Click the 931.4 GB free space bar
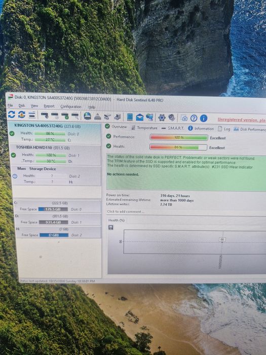Screen dimensions: 266x355 [53, 222]
